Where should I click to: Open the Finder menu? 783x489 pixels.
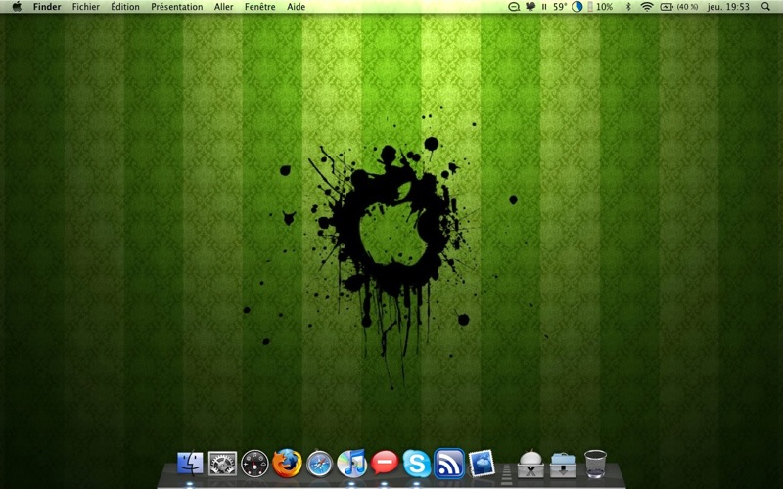47,7
